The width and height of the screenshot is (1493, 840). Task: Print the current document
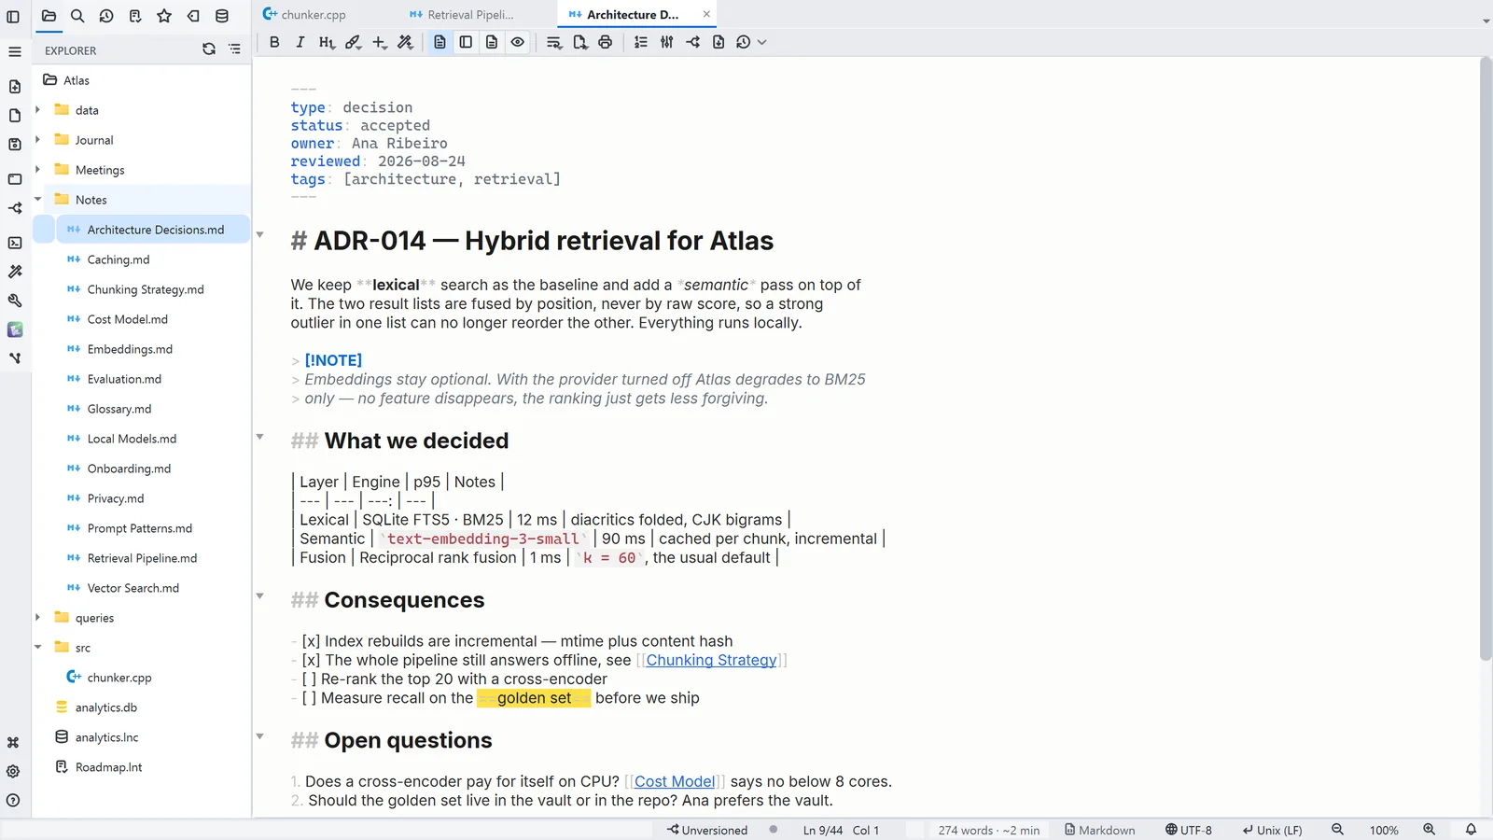coord(606,42)
